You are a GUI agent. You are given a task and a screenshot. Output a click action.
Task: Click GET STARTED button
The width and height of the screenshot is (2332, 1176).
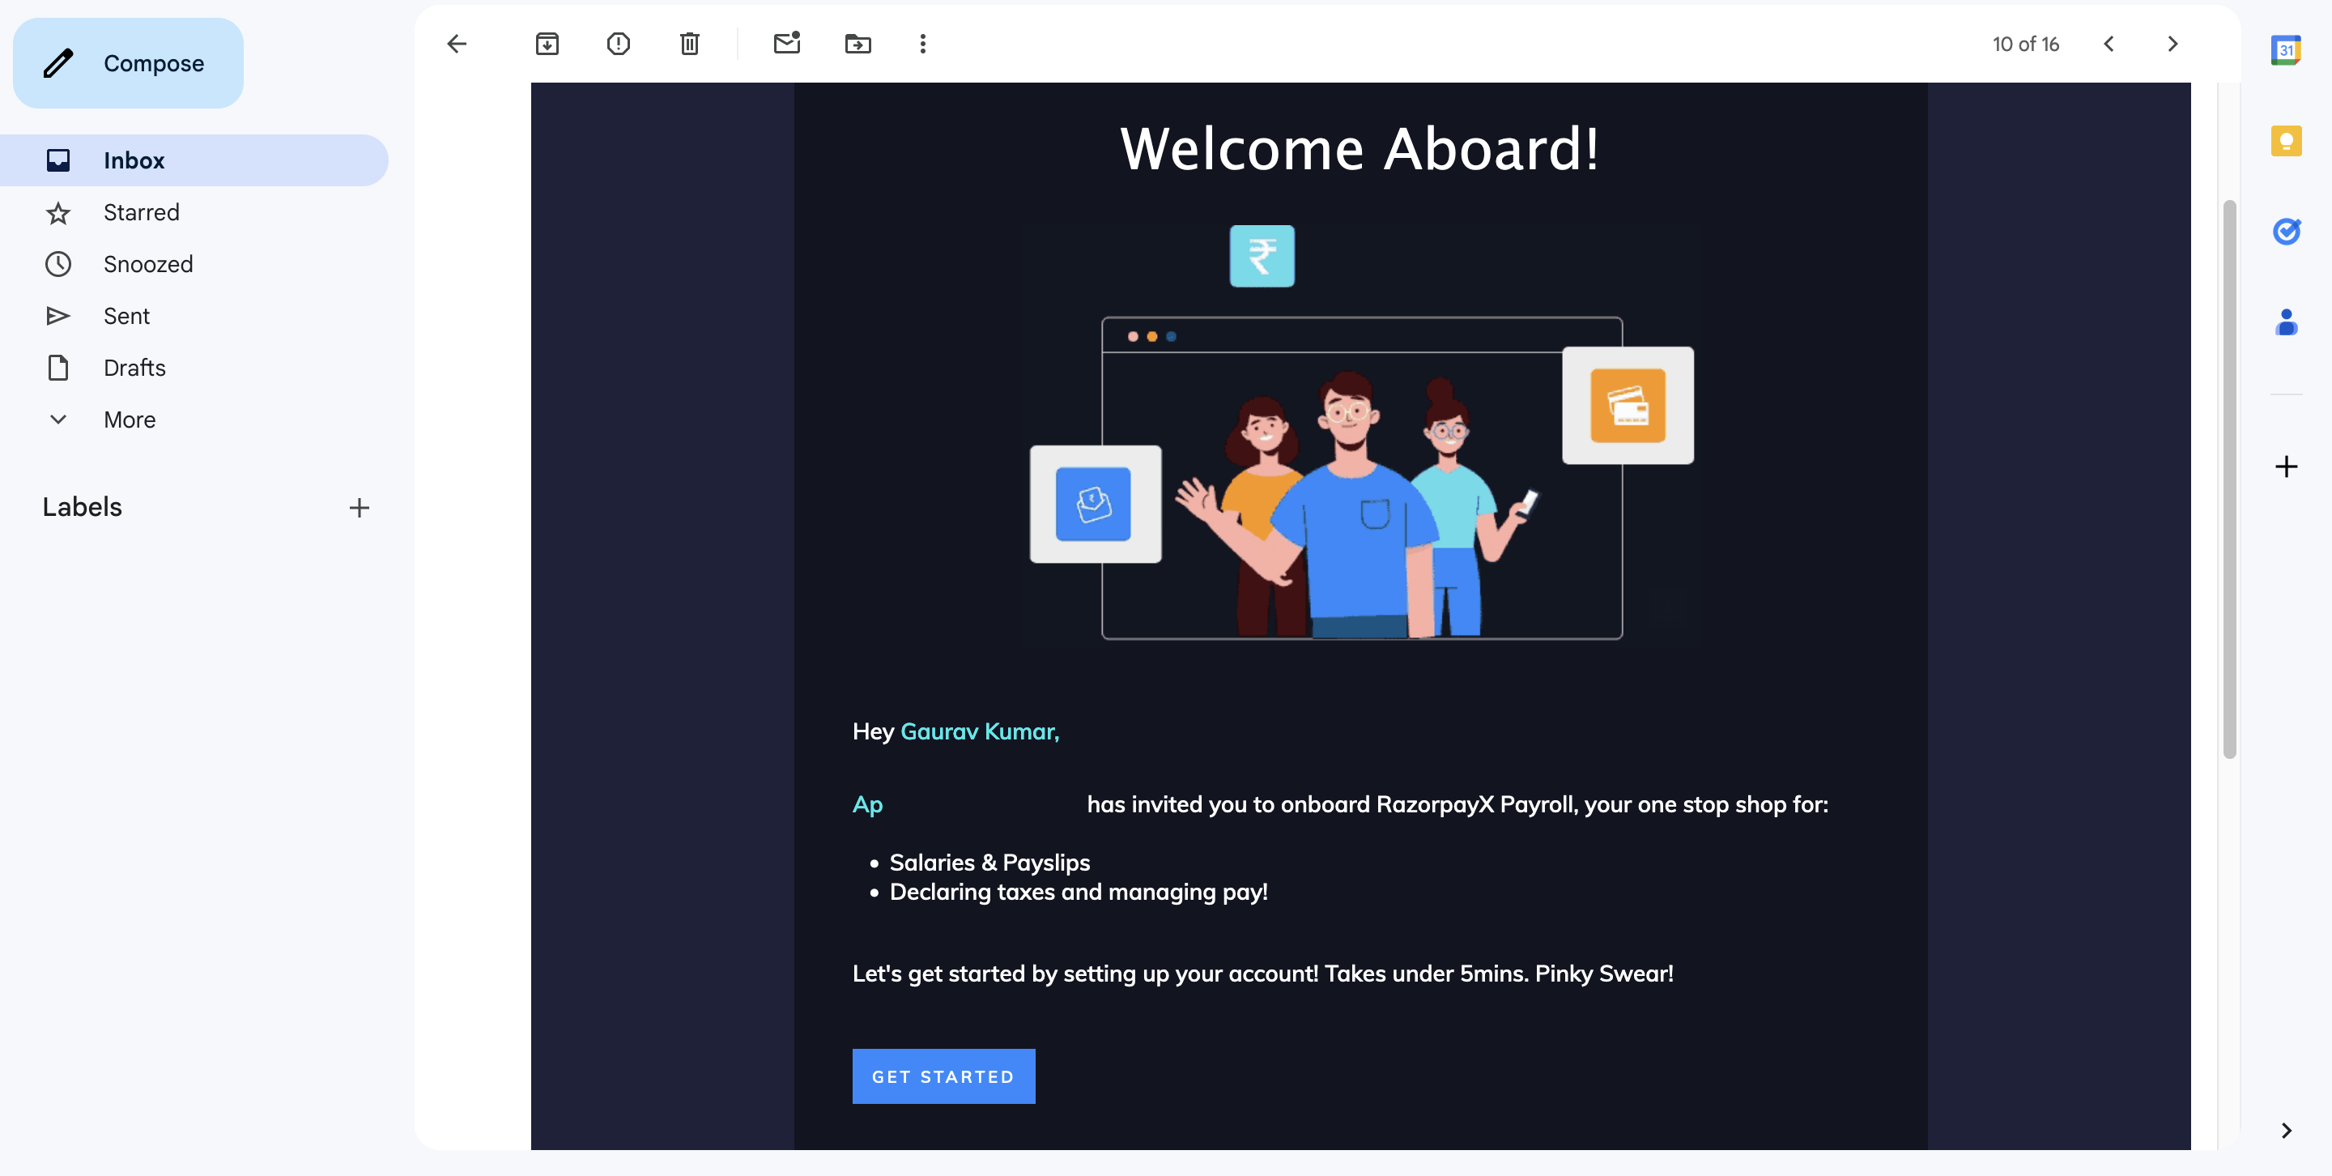(x=944, y=1076)
